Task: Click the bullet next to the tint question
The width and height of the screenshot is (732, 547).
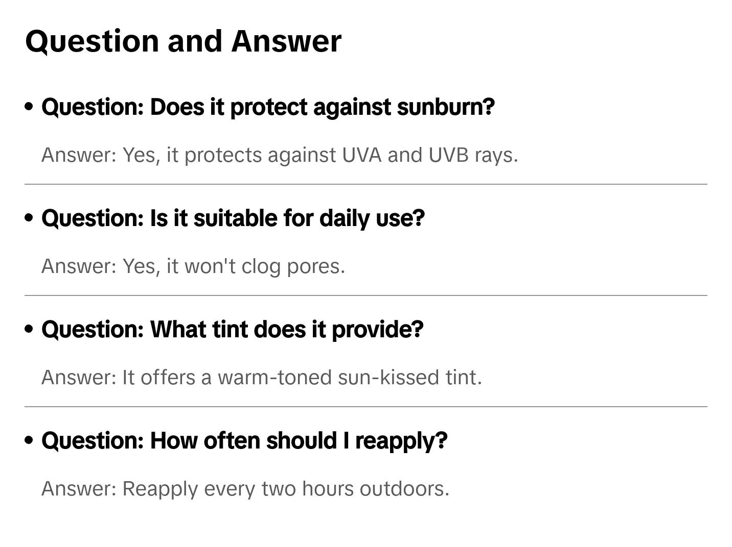Action: (x=29, y=329)
